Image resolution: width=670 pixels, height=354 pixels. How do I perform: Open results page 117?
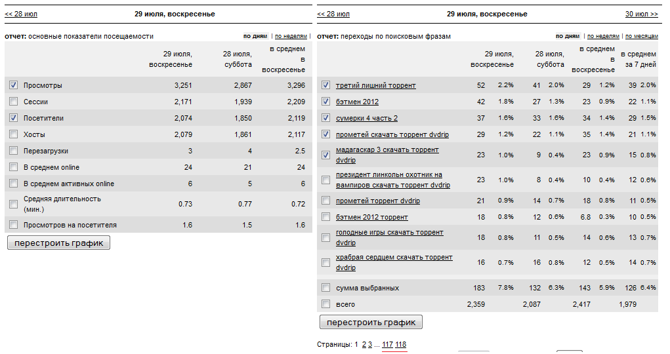point(388,345)
